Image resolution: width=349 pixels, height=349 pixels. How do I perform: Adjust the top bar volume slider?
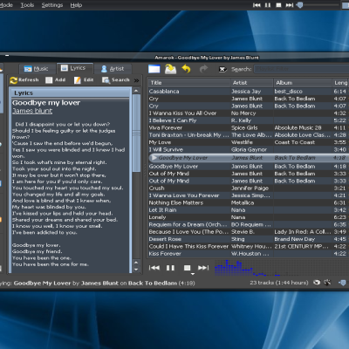300,5
